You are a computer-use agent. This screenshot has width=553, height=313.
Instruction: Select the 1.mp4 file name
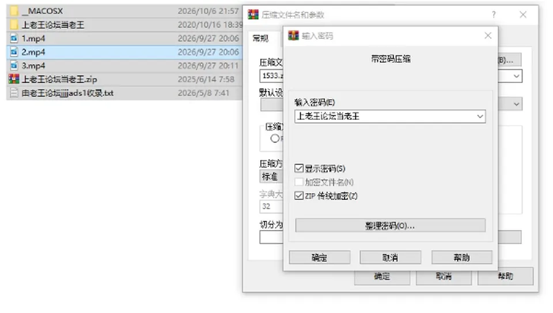click(x=33, y=38)
